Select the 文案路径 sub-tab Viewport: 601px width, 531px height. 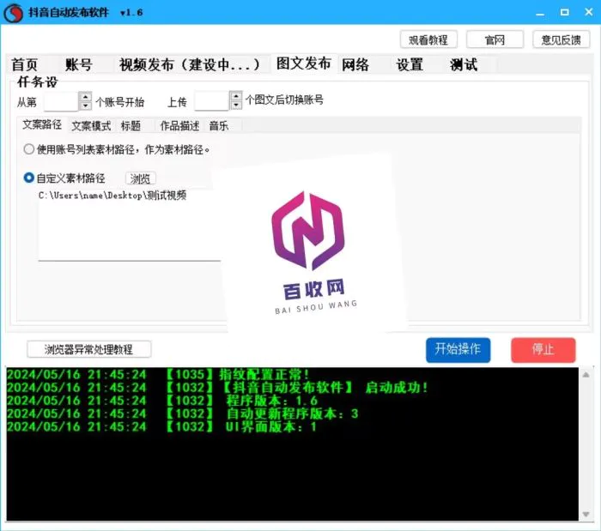point(42,124)
